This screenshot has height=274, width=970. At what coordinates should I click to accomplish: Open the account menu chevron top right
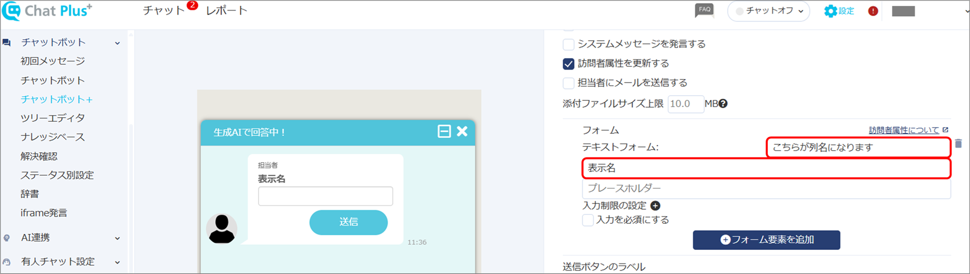(x=966, y=11)
